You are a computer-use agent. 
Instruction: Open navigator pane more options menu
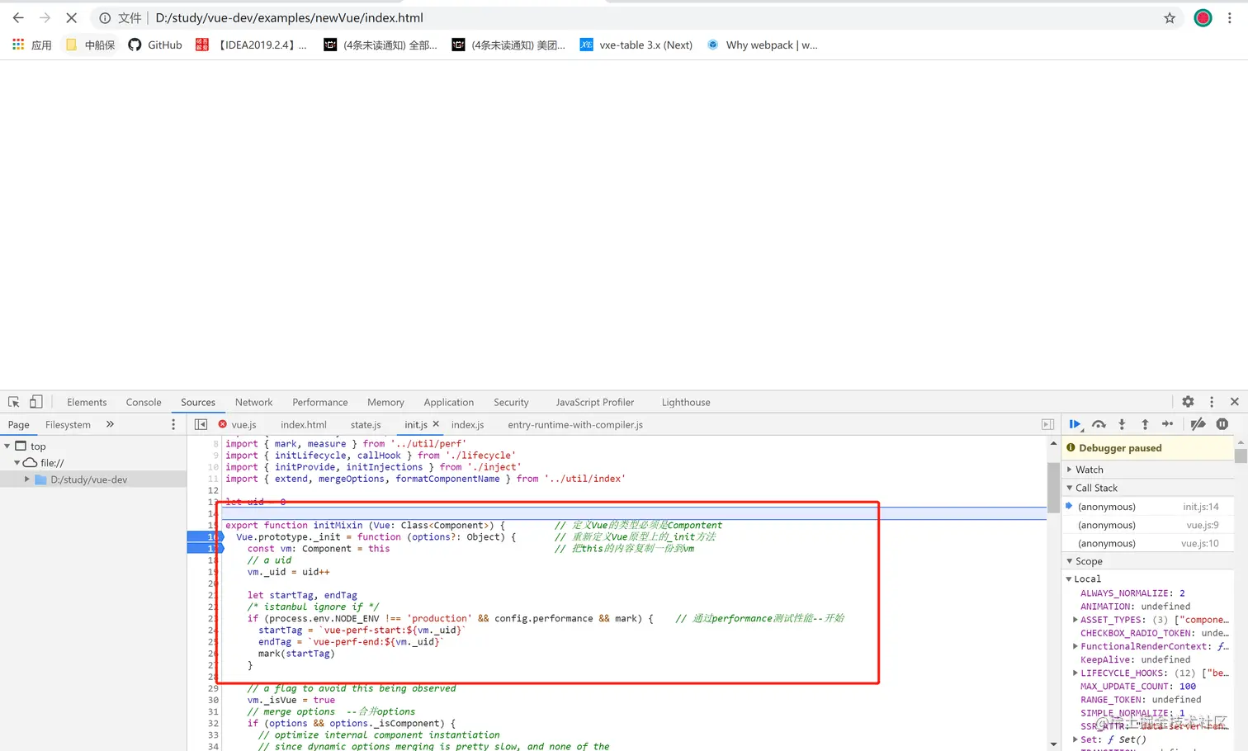[173, 424]
